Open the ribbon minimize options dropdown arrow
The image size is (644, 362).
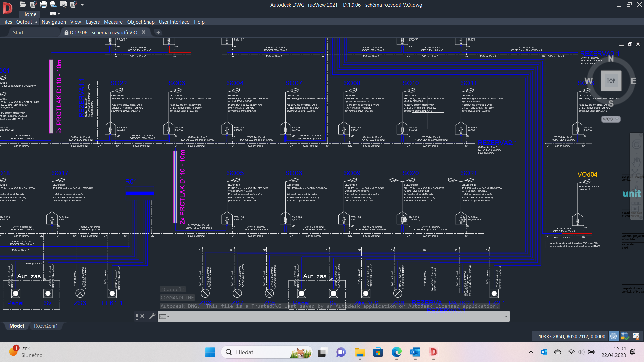click(59, 14)
